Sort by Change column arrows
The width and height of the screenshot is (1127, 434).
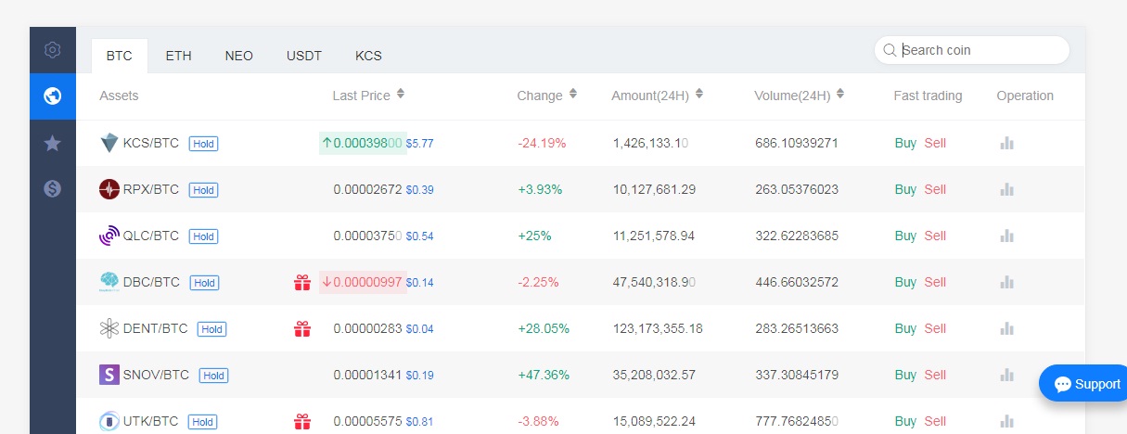(573, 95)
